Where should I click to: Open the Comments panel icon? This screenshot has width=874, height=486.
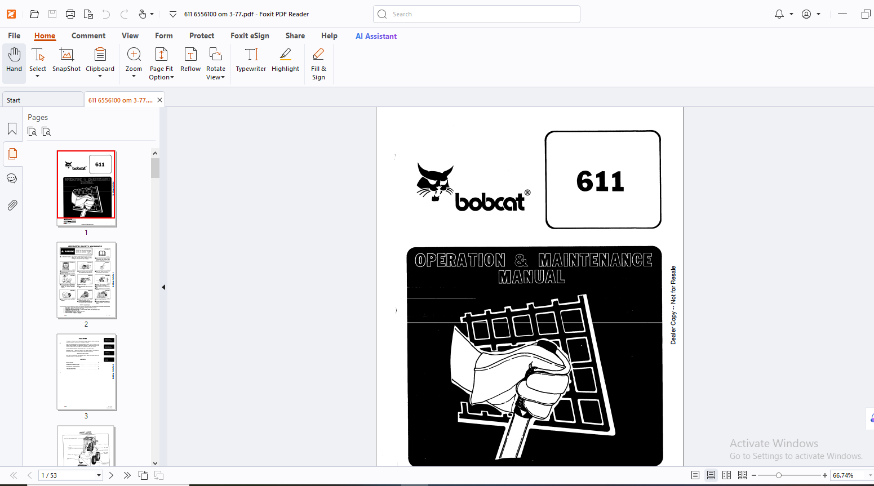pyautogui.click(x=12, y=179)
